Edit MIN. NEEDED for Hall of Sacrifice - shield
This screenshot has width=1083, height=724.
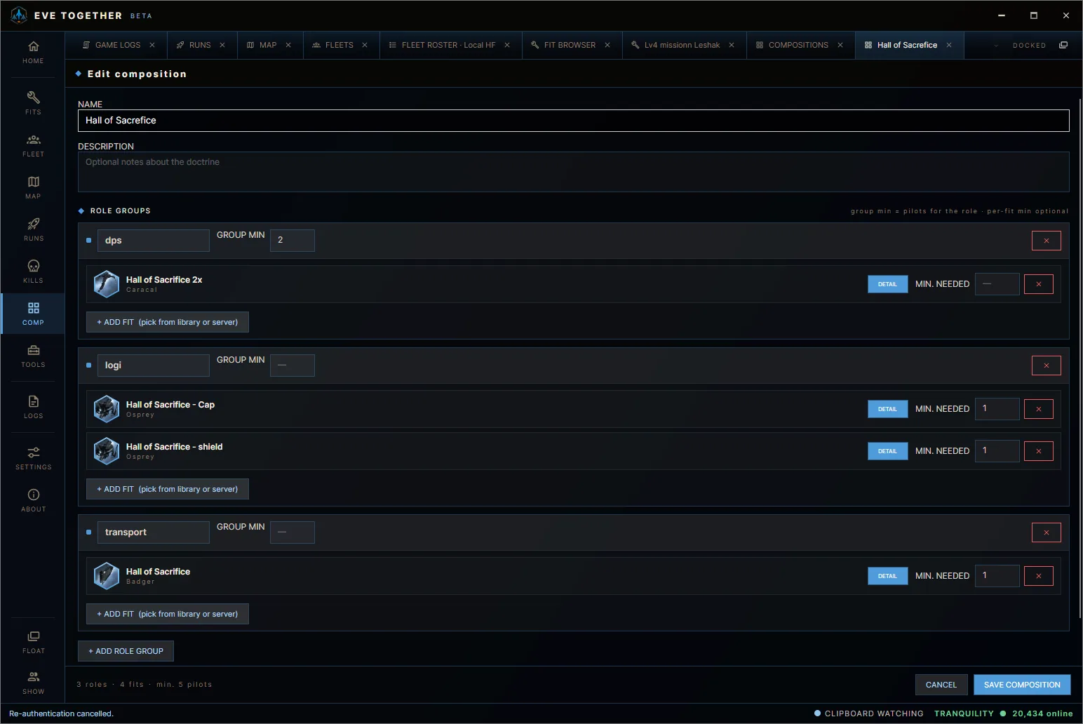pyautogui.click(x=997, y=451)
